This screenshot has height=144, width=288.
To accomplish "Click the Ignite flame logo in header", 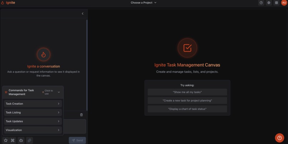I will pos(3,3).
